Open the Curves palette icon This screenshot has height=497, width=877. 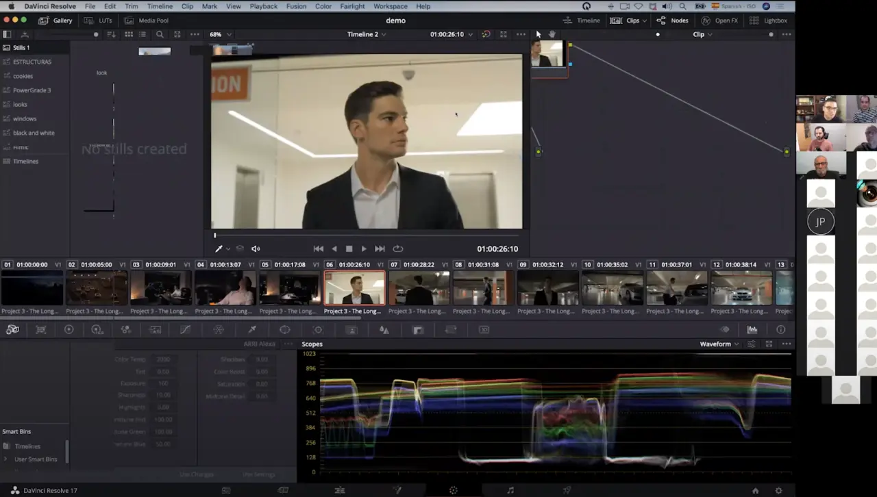point(185,329)
